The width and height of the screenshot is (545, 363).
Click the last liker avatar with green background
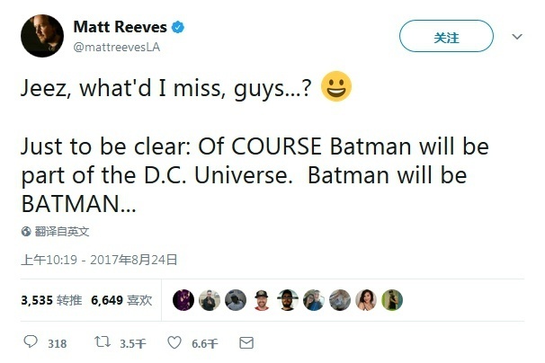[x=392, y=300]
